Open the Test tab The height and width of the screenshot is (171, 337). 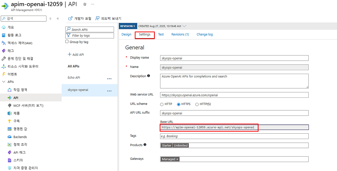(x=161, y=34)
